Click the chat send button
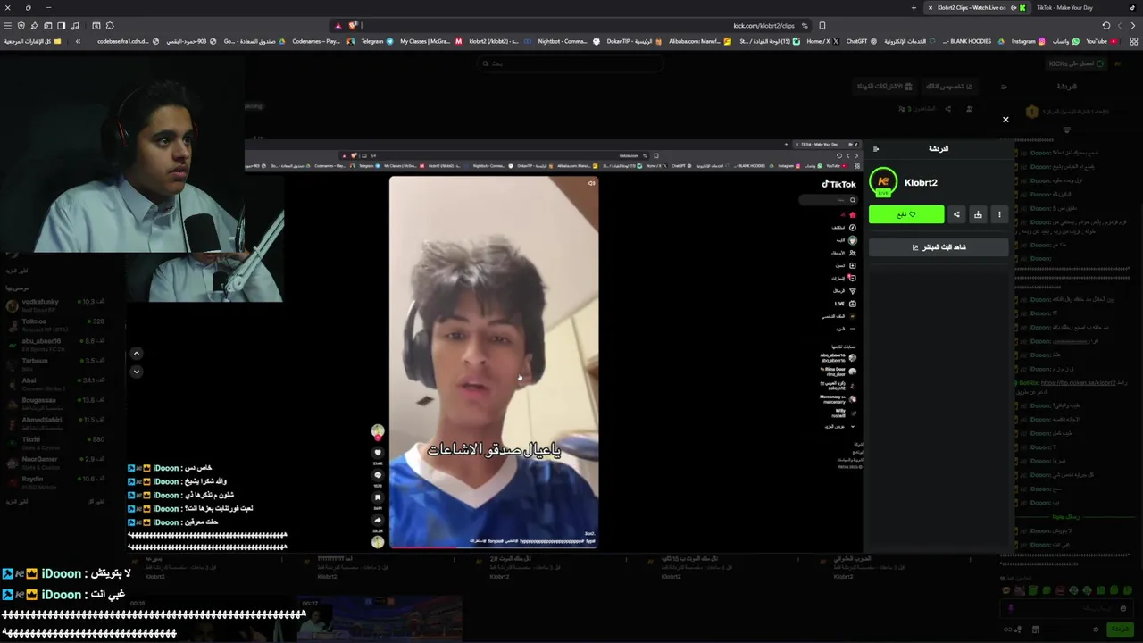This screenshot has height=643, width=1143. pos(1119,630)
